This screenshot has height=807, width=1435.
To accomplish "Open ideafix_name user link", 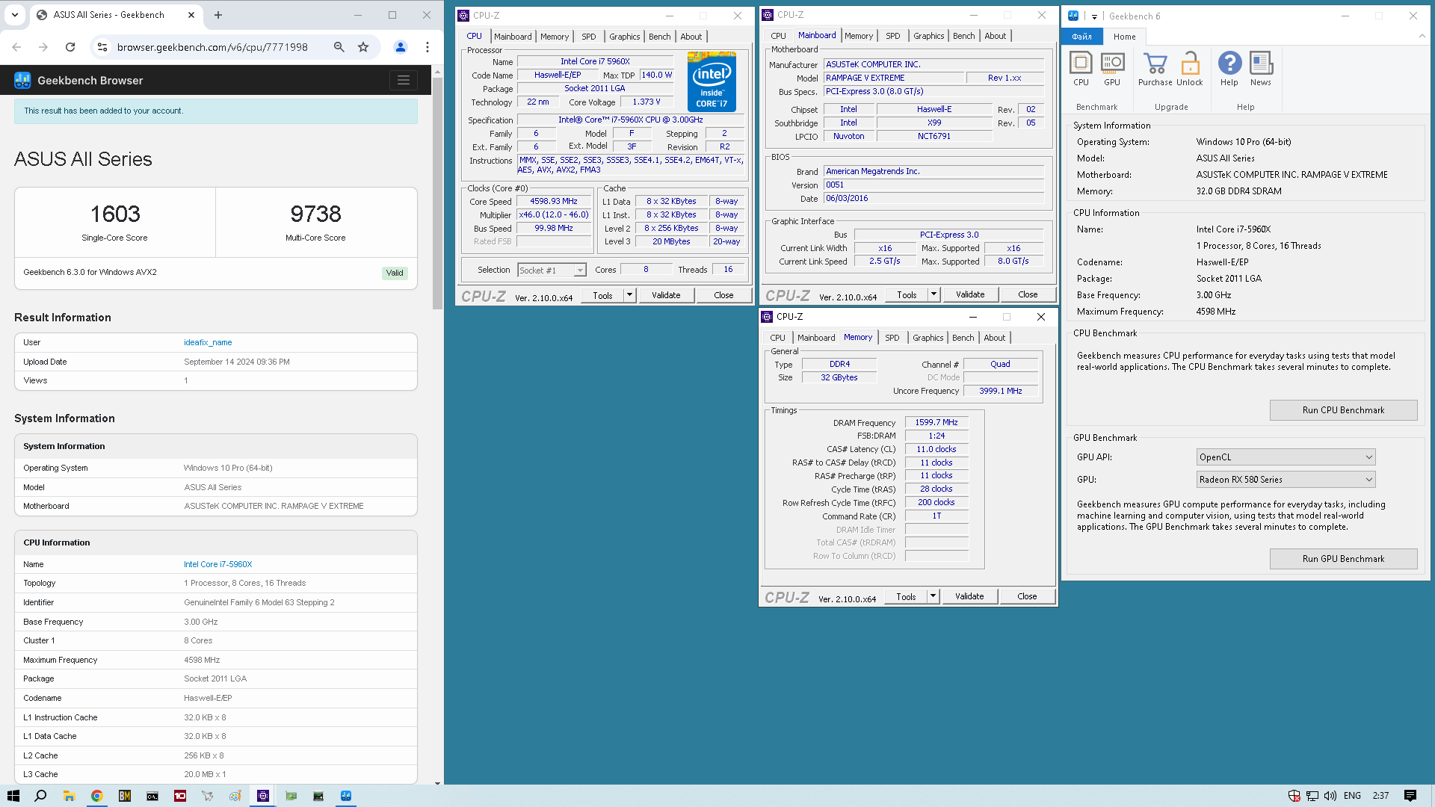I will click(x=208, y=343).
